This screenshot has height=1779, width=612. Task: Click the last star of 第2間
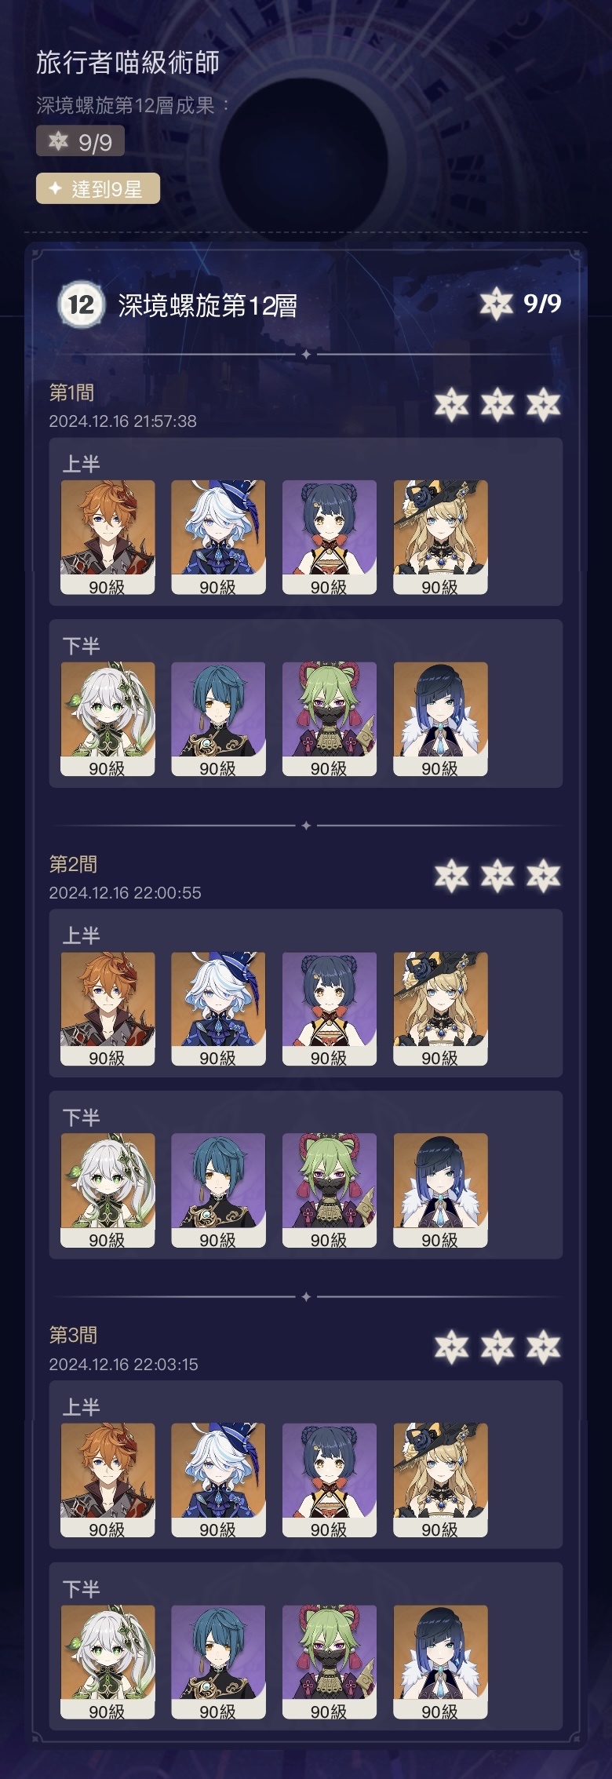click(543, 877)
